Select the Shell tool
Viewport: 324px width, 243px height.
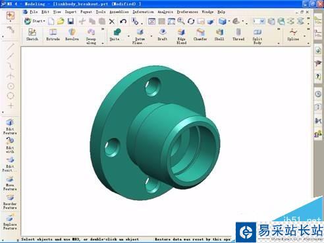(219, 35)
